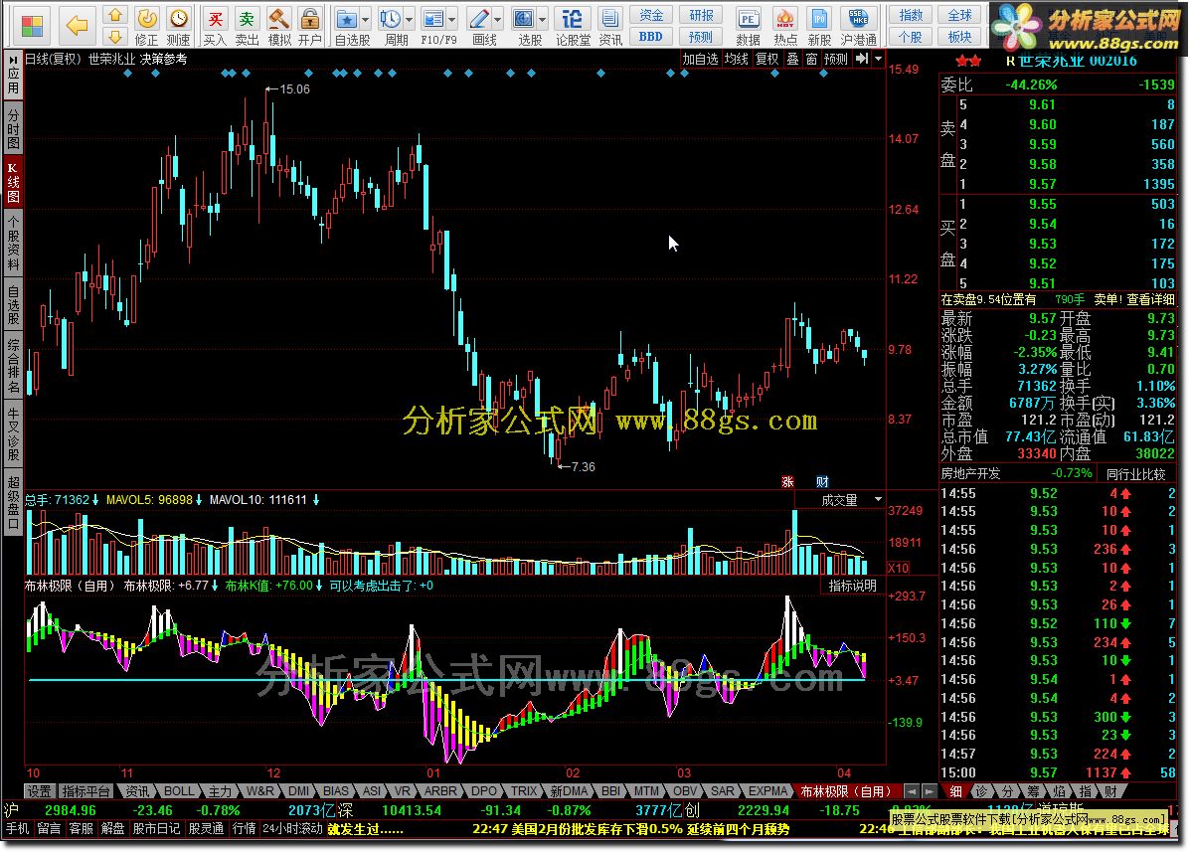
Task: Click the yellow up arrow button
Action: point(114,14)
